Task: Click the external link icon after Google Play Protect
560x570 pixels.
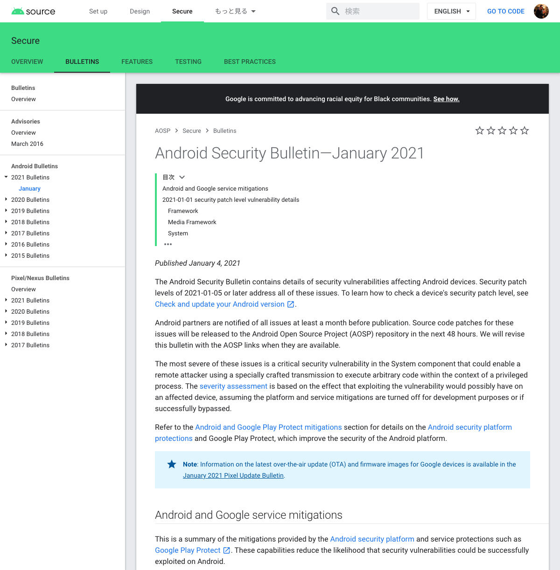Action: (x=227, y=550)
